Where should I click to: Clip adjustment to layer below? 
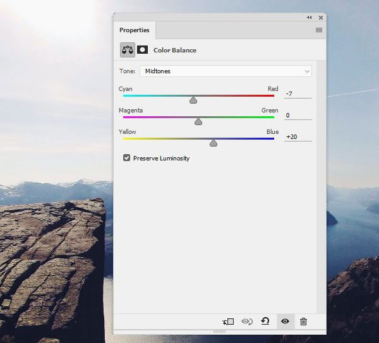coord(228,322)
